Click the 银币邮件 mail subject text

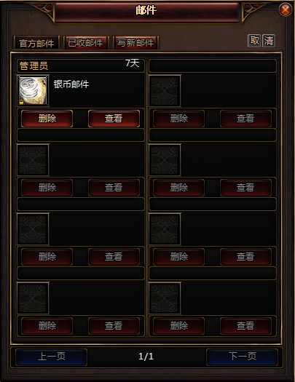point(71,84)
